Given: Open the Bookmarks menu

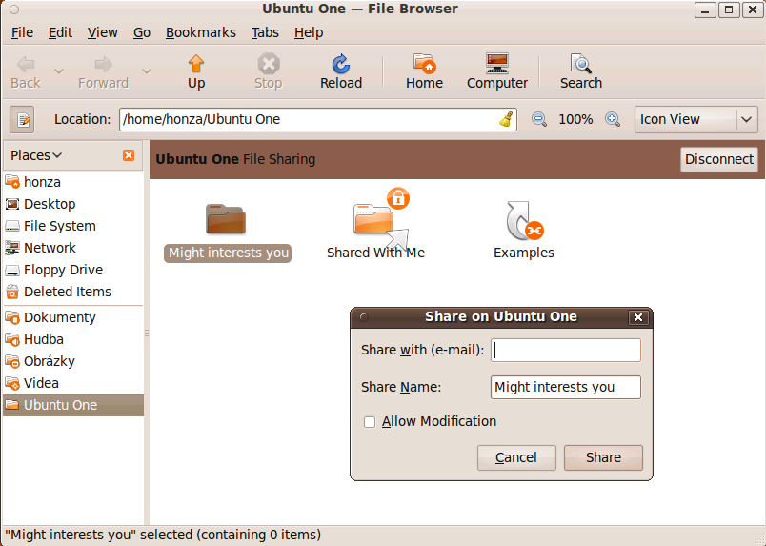Looking at the screenshot, I should point(201,32).
